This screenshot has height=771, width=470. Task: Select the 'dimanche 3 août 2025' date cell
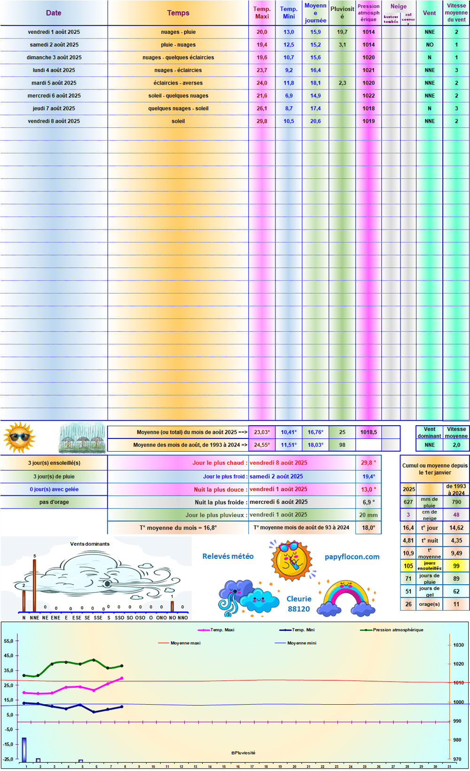(54, 57)
